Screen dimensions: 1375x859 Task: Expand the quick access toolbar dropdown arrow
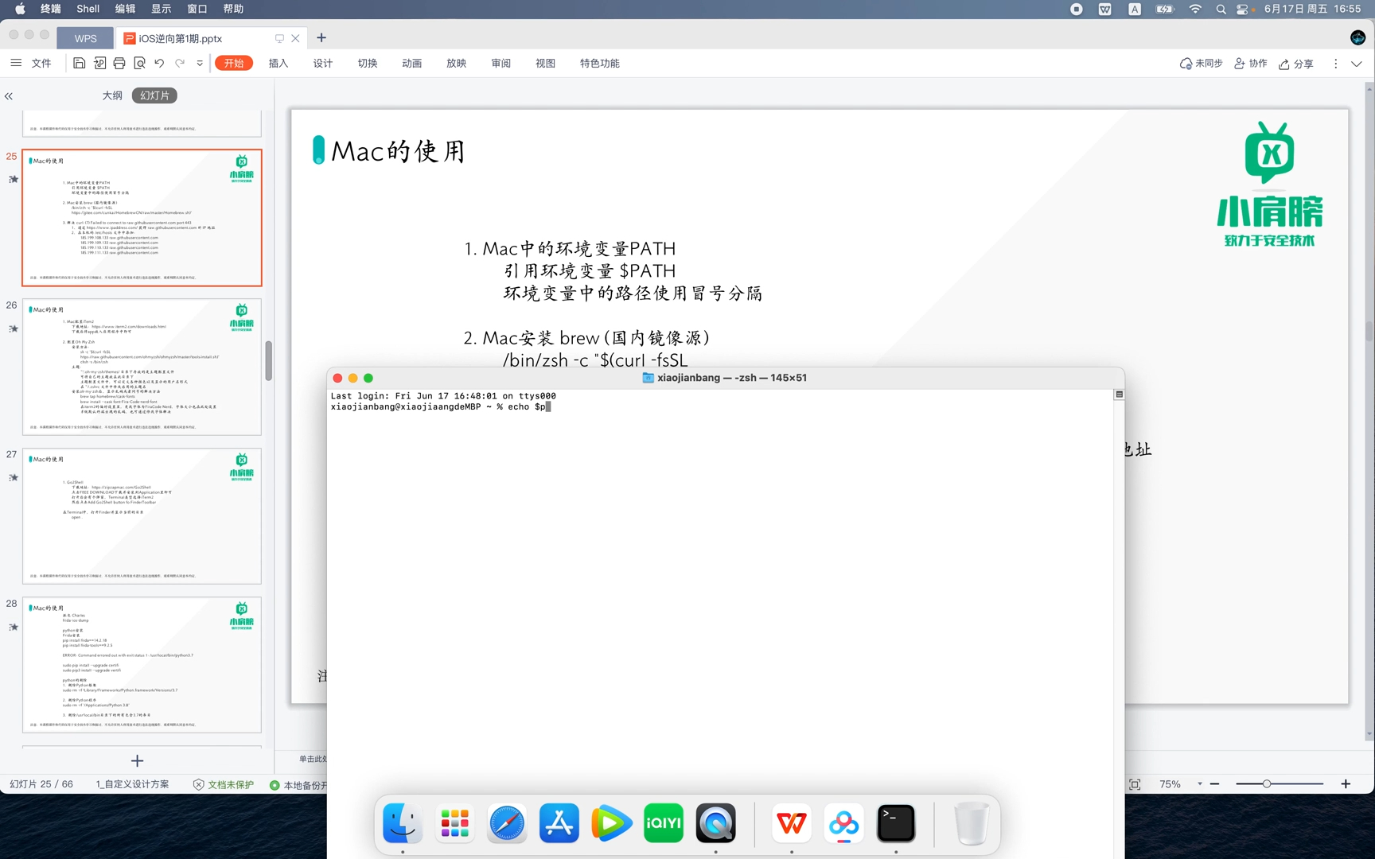click(x=200, y=64)
